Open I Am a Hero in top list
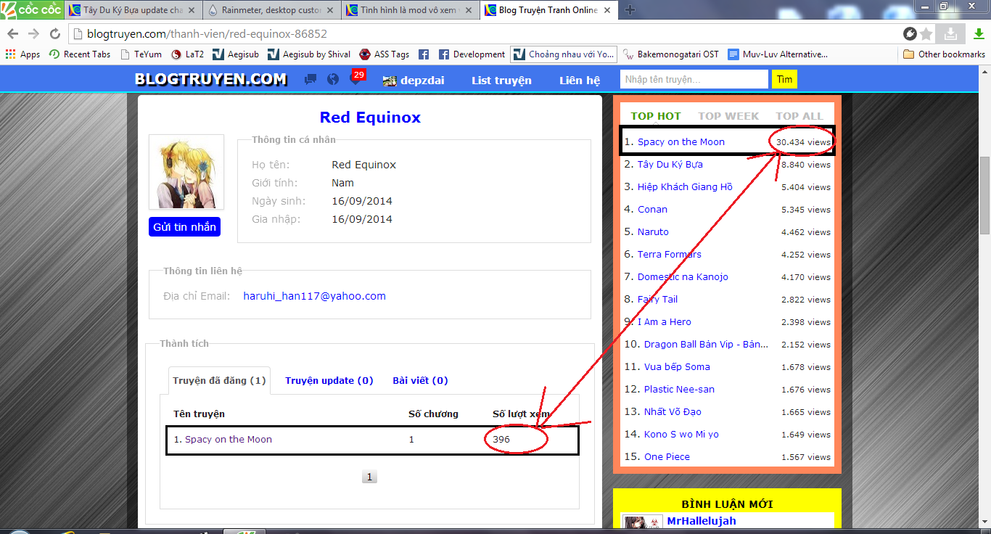This screenshot has height=534, width=991. 665,322
